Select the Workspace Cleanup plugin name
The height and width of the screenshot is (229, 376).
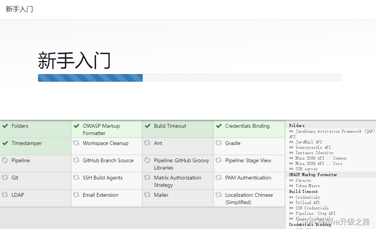pyautogui.click(x=106, y=143)
